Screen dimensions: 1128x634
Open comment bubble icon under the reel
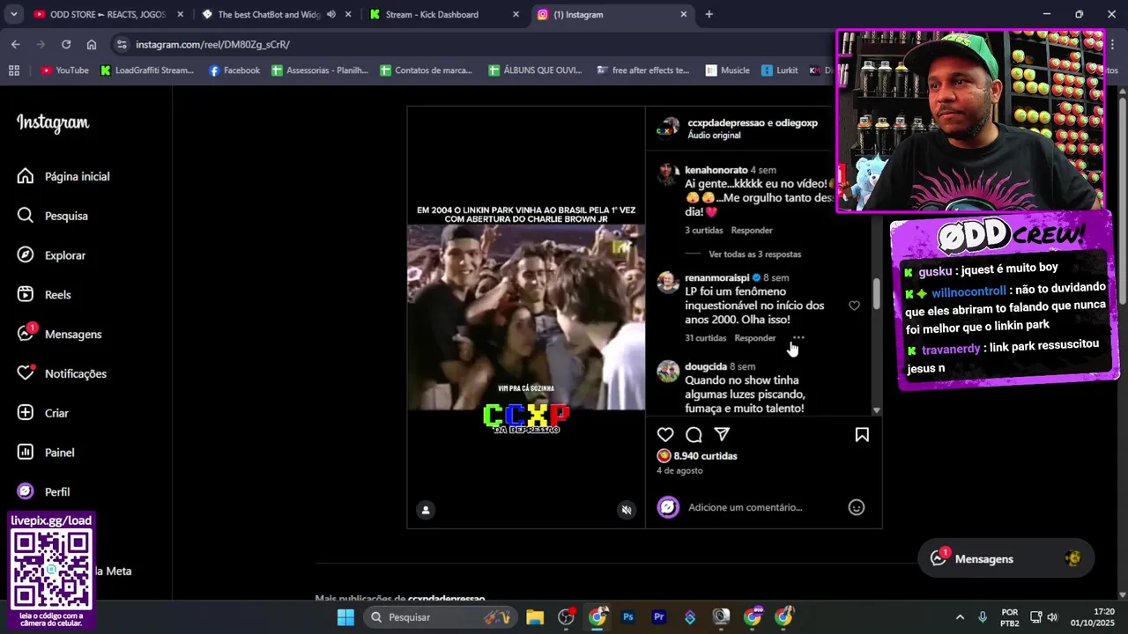tap(694, 434)
